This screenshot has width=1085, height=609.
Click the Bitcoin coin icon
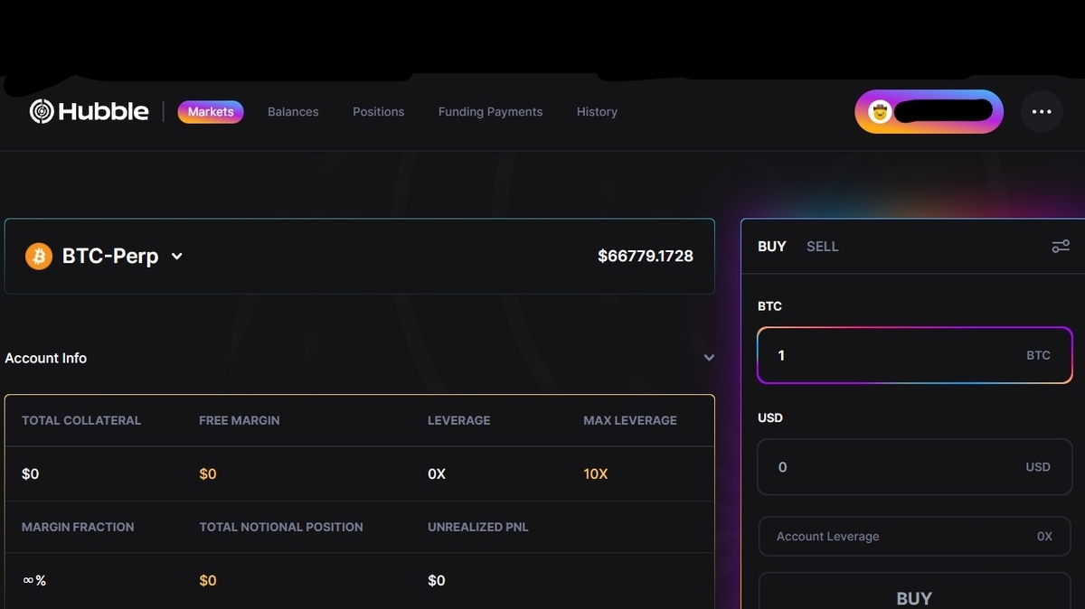39,257
